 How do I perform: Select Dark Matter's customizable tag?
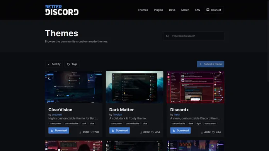coord(133,124)
